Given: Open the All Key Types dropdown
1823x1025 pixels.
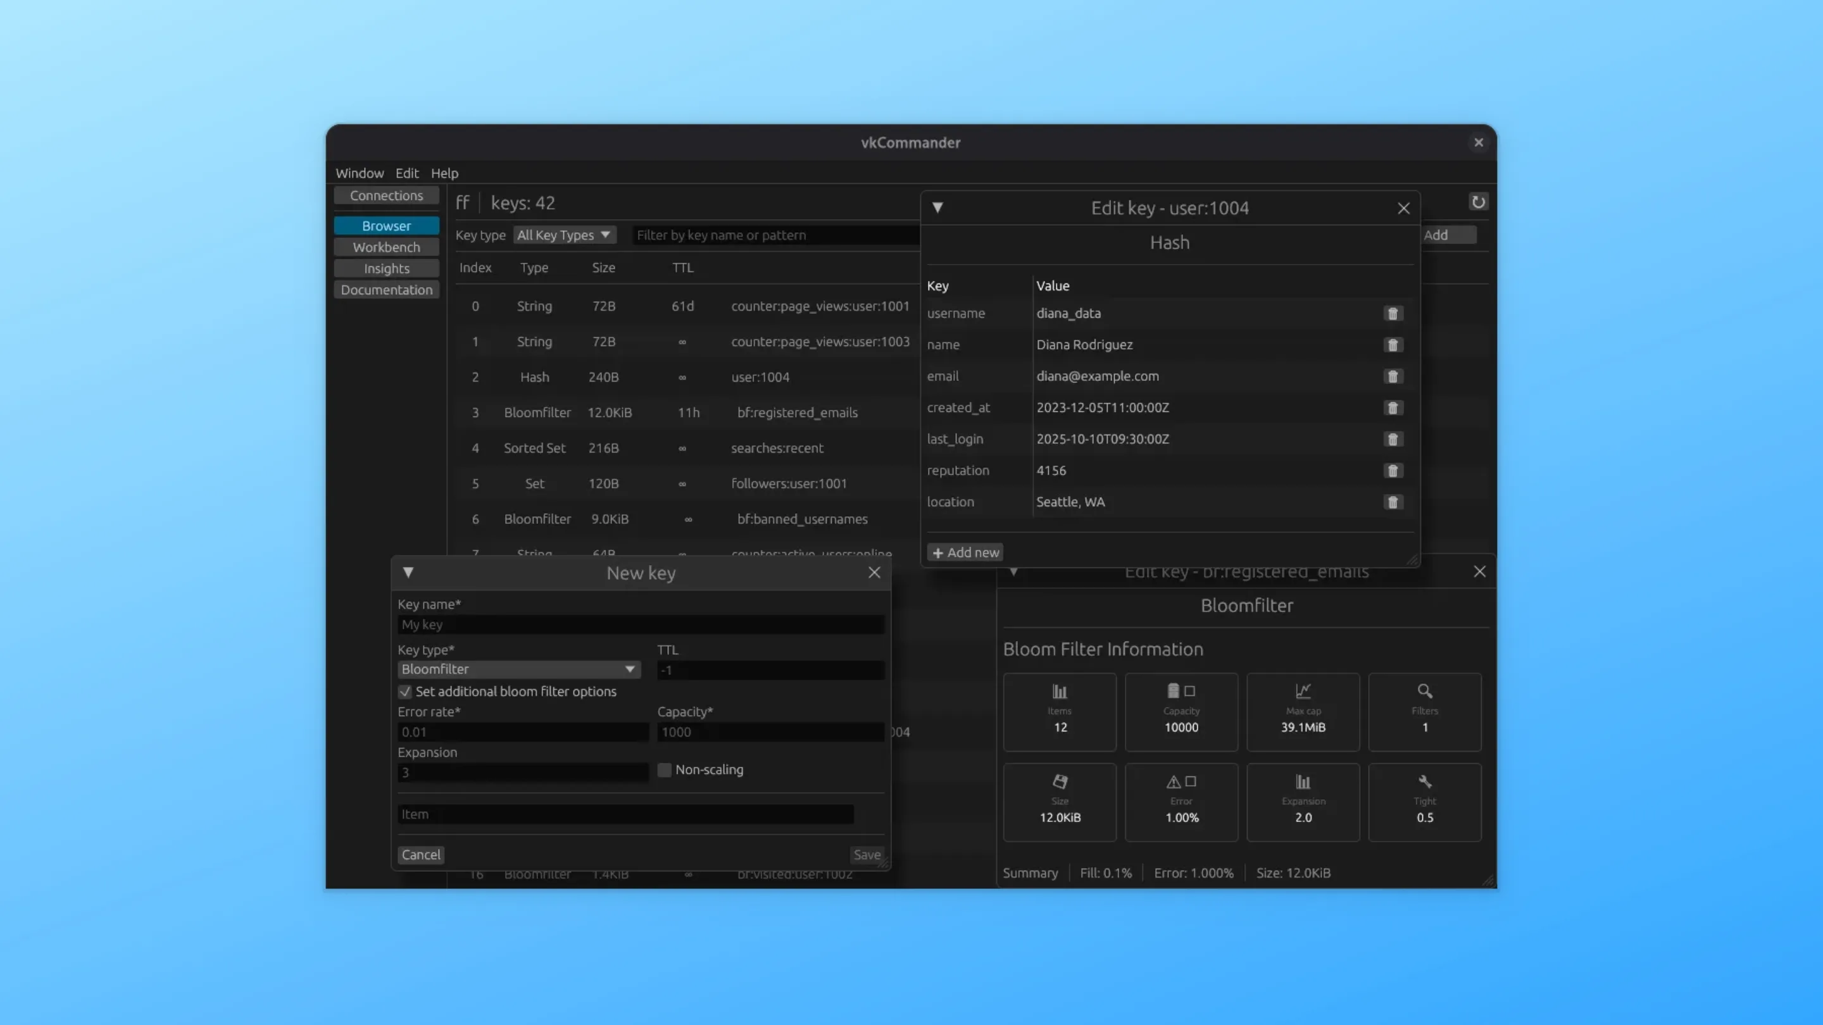Looking at the screenshot, I should [565, 234].
